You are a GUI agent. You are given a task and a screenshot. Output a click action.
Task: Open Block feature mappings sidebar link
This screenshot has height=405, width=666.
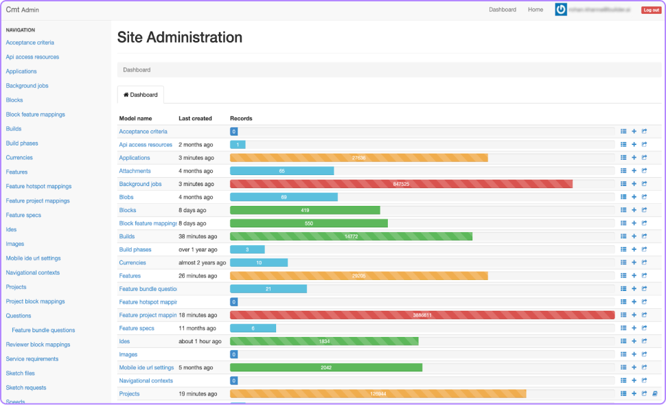pyautogui.click(x=35, y=115)
